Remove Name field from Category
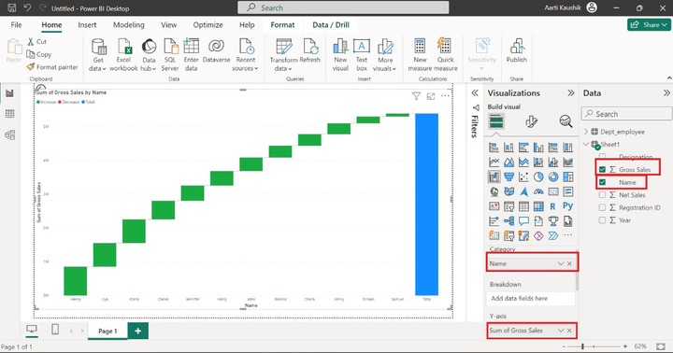The width and height of the screenshot is (673, 353). pos(569,263)
